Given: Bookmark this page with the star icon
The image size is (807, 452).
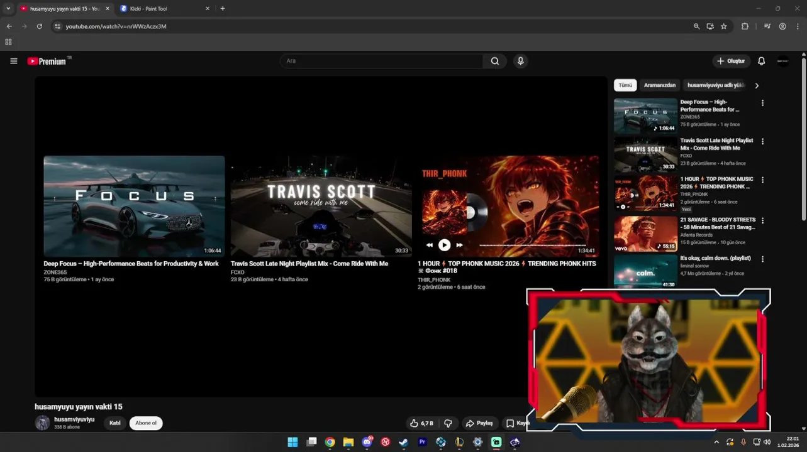Looking at the screenshot, I should [724, 26].
